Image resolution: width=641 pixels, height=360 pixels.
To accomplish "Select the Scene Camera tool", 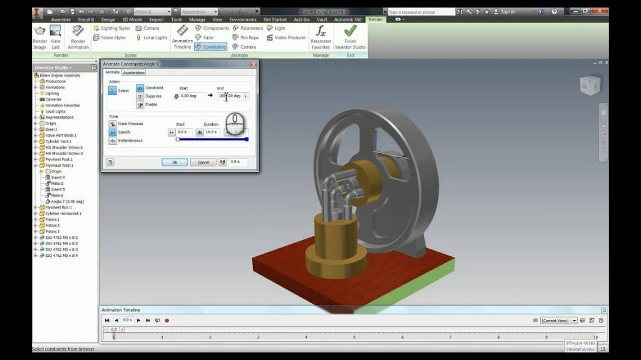I will [147, 28].
